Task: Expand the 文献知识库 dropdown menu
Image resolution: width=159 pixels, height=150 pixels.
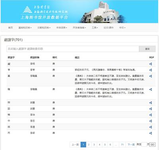Action: 44,28
